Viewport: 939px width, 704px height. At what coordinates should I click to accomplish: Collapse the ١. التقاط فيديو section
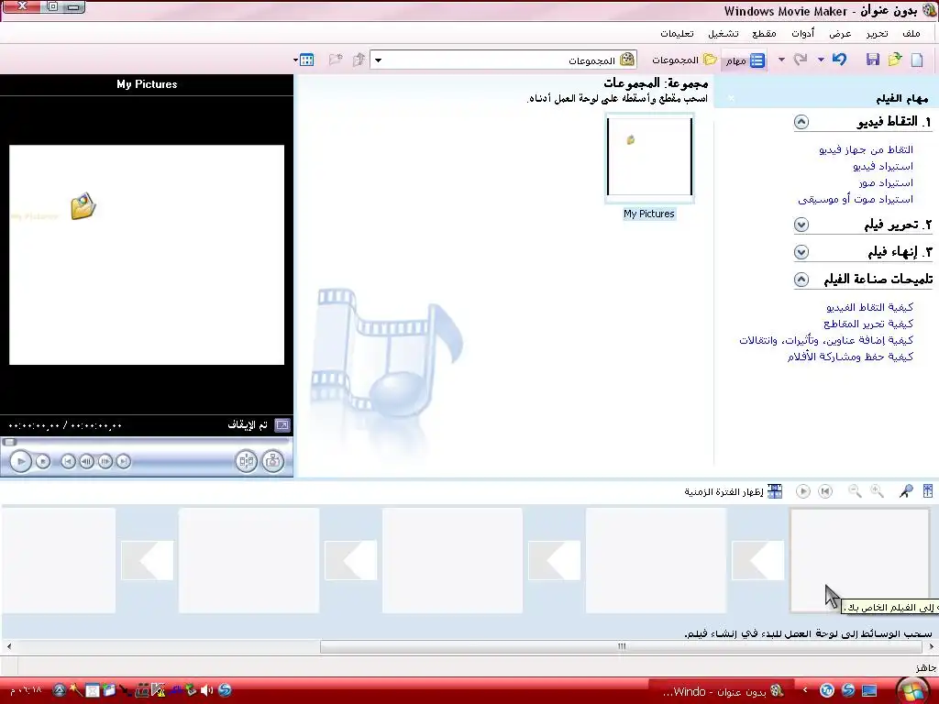pos(801,122)
